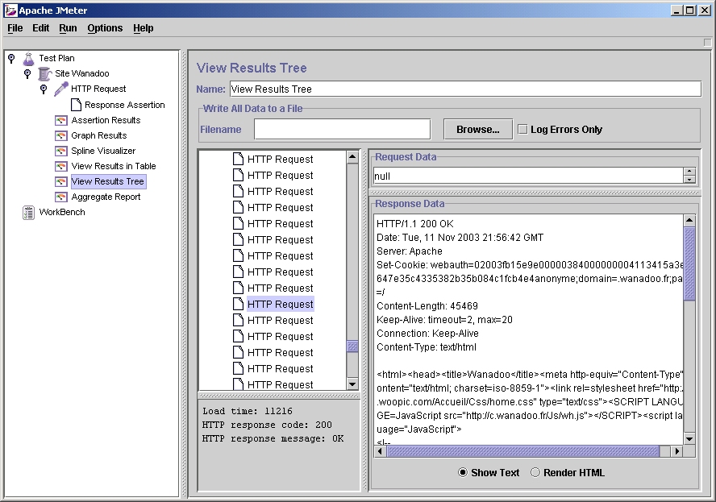Enable the Log Errors Only checkbox
The height and width of the screenshot is (502, 716).
tap(522, 129)
